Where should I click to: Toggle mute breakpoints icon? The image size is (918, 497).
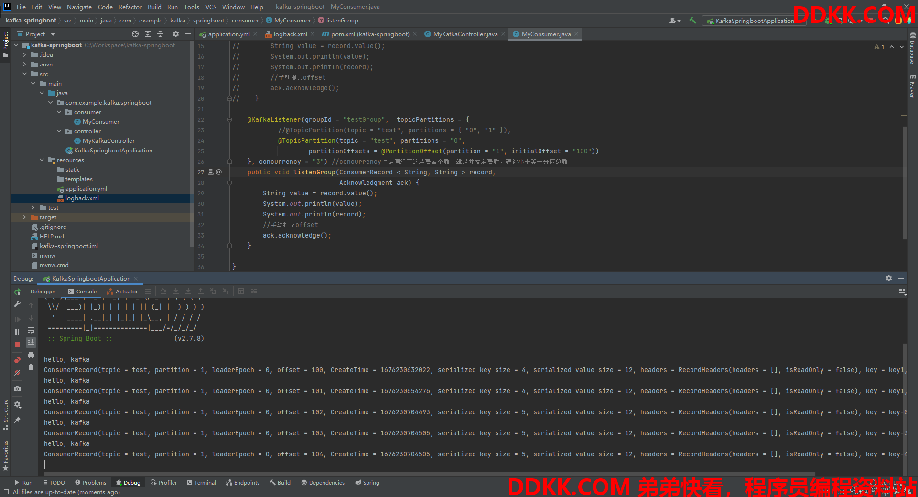(x=18, y=373)
